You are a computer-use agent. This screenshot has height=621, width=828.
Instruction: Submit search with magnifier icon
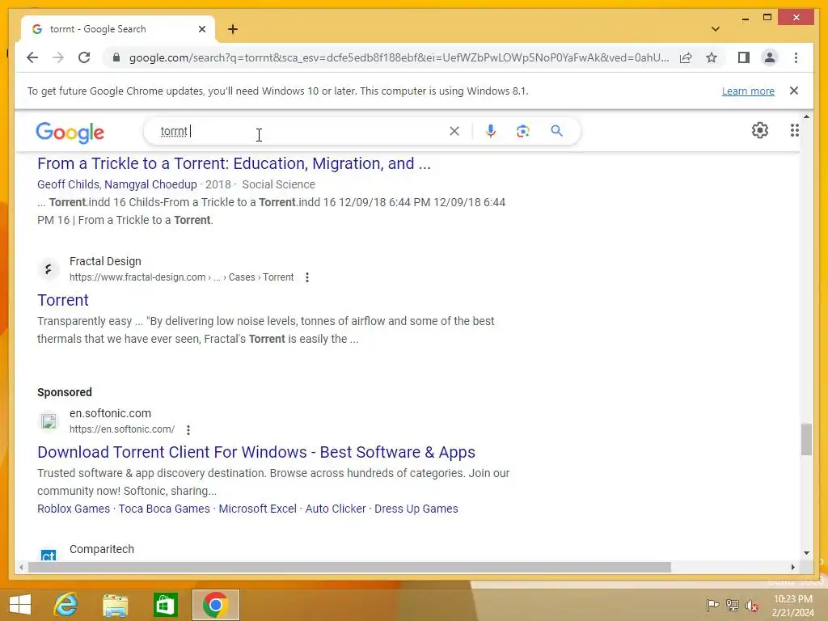556,131
